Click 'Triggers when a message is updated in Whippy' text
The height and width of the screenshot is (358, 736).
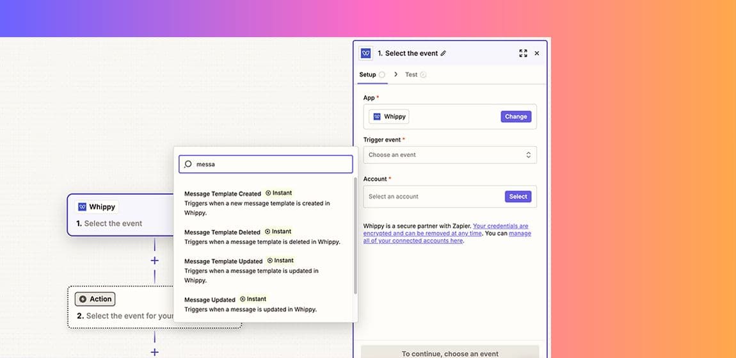point(251,309)
